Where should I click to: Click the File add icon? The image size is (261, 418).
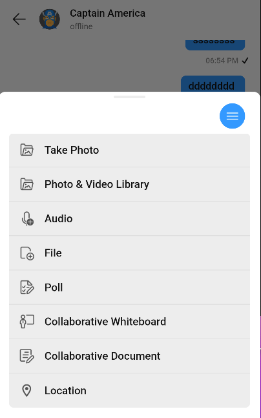(x=27, y=253)
